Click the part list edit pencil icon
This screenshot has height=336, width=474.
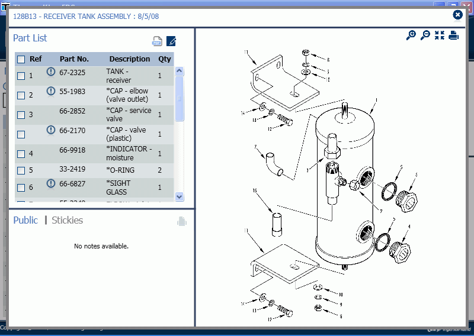pyautogui.click(x=171, y=41)
